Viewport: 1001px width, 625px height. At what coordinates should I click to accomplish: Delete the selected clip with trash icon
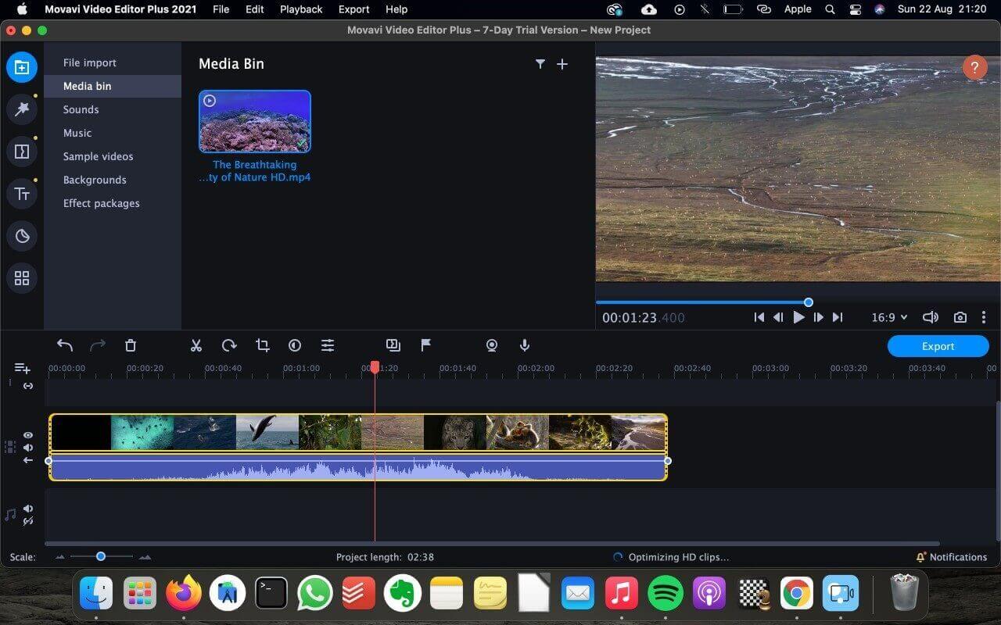coord(131,345)
